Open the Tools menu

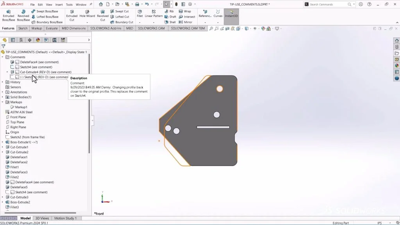tap(69, 4)
